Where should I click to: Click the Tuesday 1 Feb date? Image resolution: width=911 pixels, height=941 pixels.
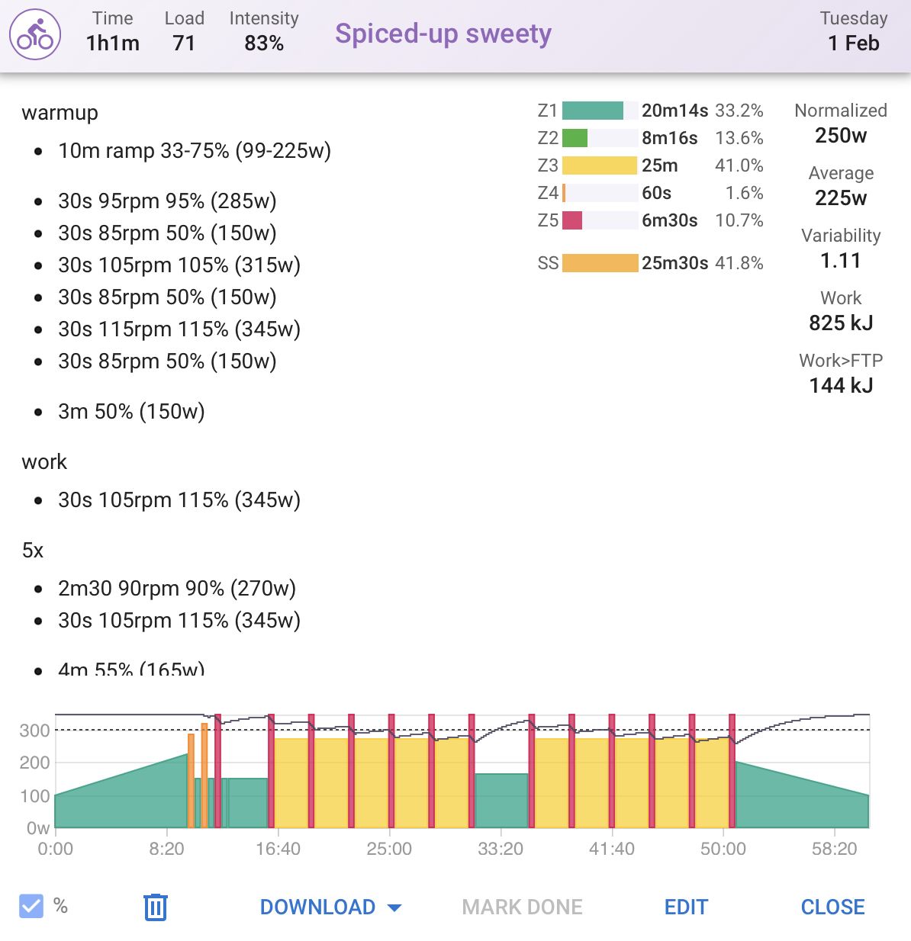click(853, 31)
